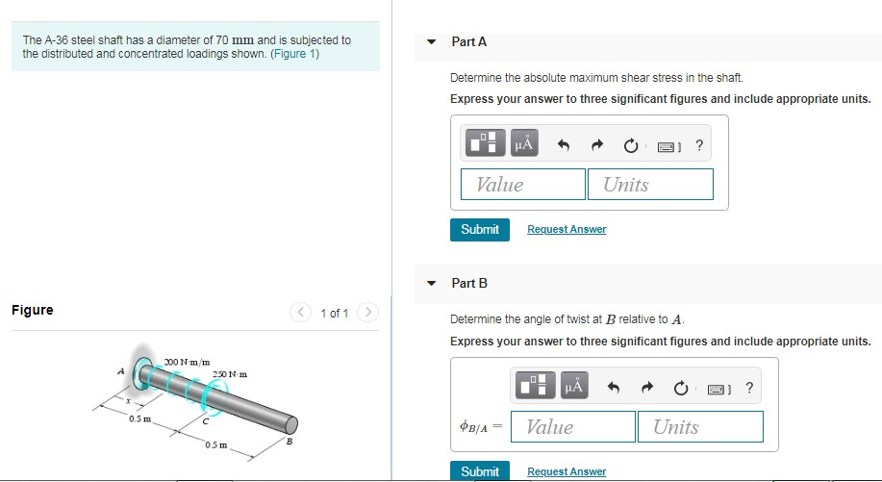Viewport: 882px width, 482px height.
Task: Open templates icon in Part A toolbar
Action: point(485,142)
